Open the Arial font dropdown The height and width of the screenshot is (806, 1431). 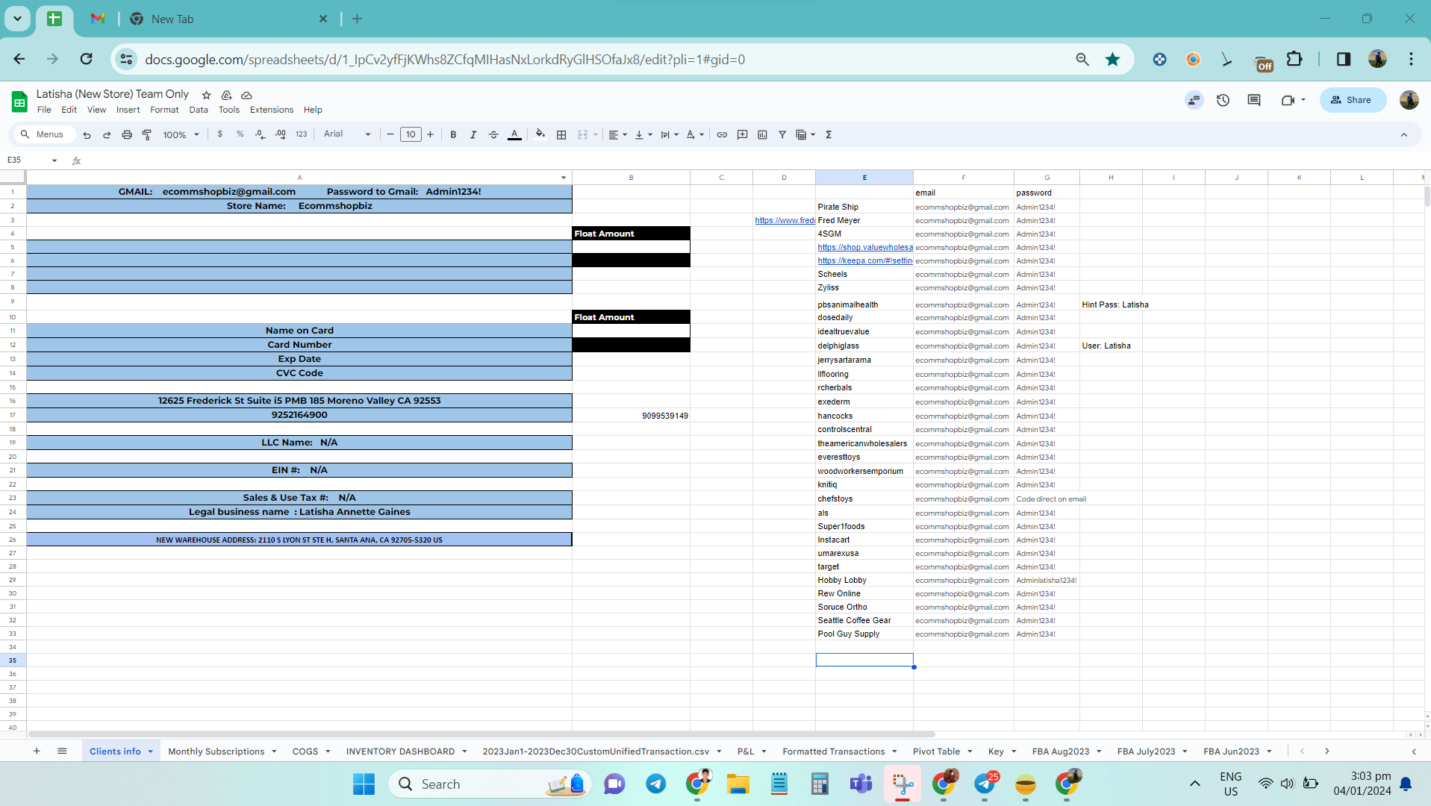coord(347,135)
